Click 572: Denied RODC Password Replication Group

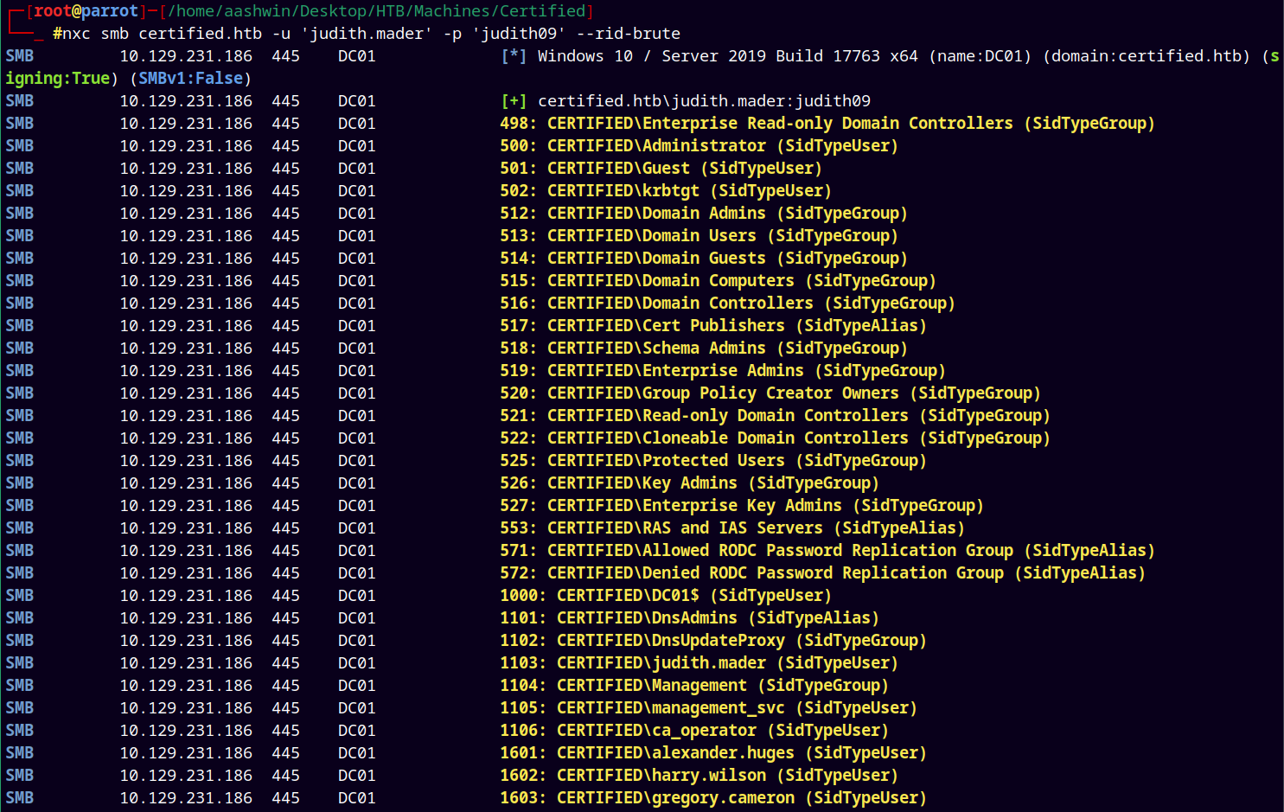pos(822,573)
